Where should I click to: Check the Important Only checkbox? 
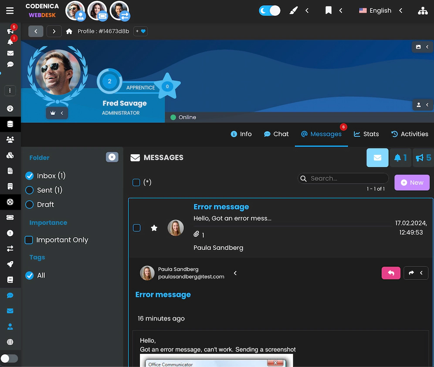[x=29, y=240]
